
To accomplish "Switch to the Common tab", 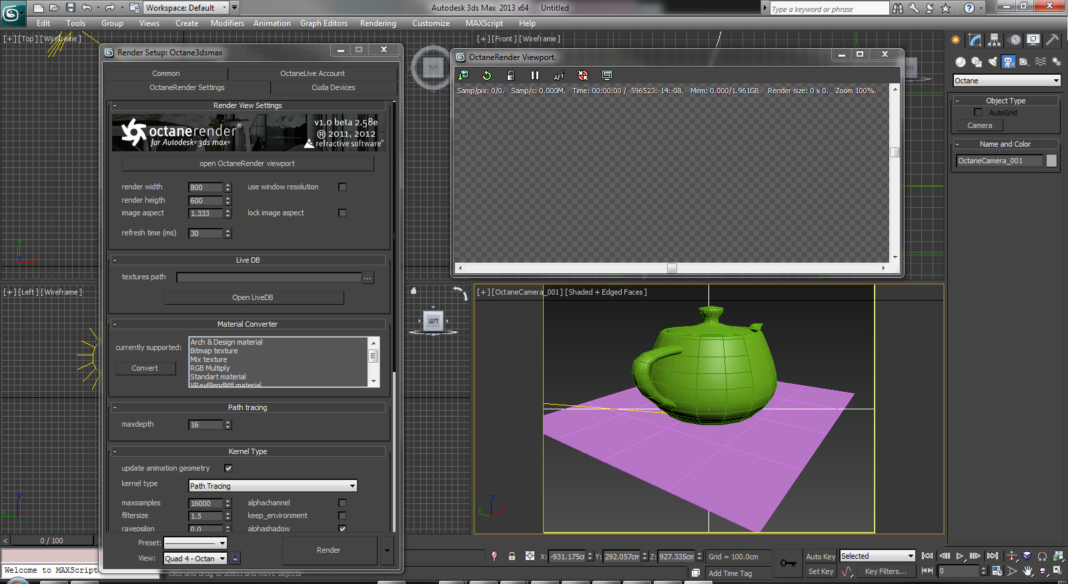I will click(166, 73).
